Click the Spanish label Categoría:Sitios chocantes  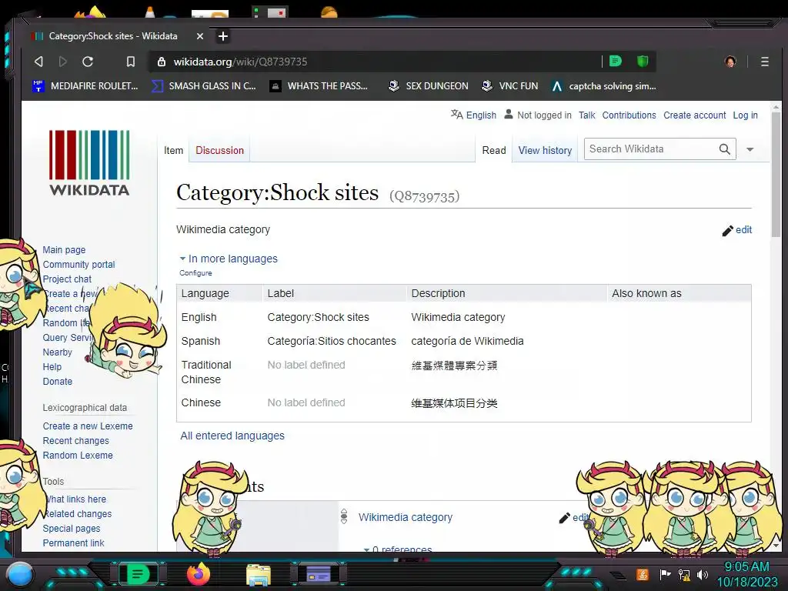point(332,341)
